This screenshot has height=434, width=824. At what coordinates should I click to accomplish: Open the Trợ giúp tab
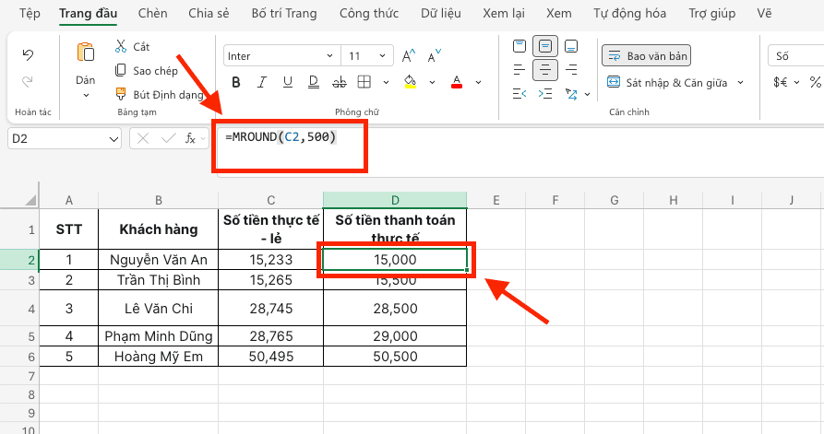pyautogui.click(x=712, y=13)
